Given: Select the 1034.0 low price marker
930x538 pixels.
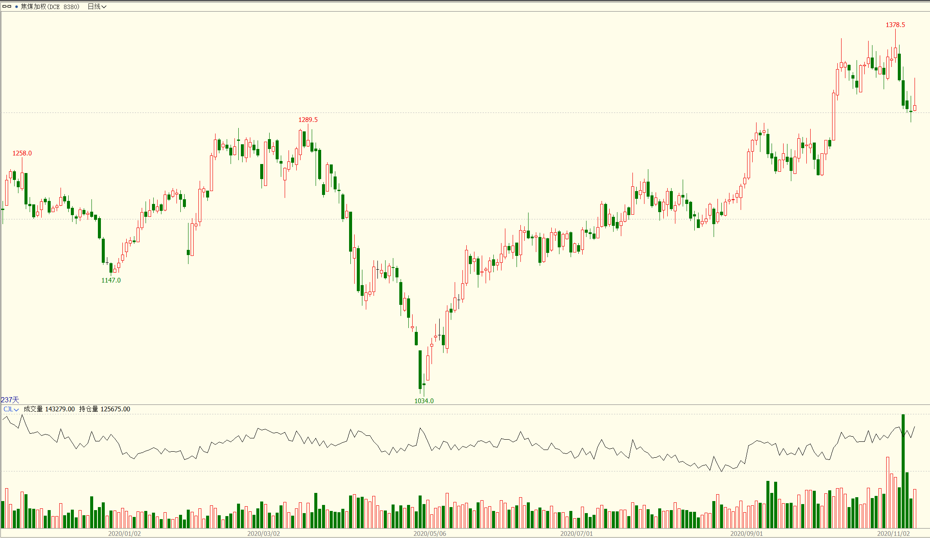Looking at the screenshot, I should 424,401.
